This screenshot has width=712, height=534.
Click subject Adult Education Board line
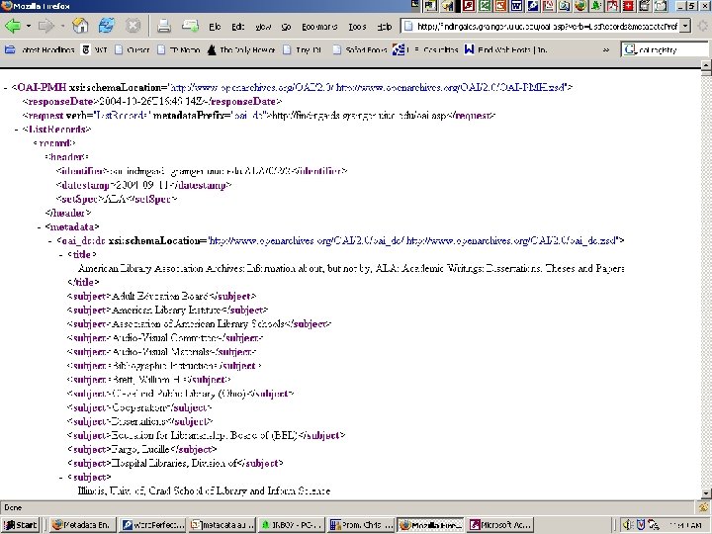click(161, 297)
